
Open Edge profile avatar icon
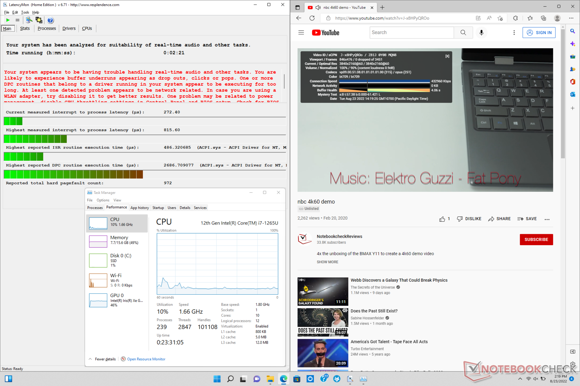coord(557,18)
